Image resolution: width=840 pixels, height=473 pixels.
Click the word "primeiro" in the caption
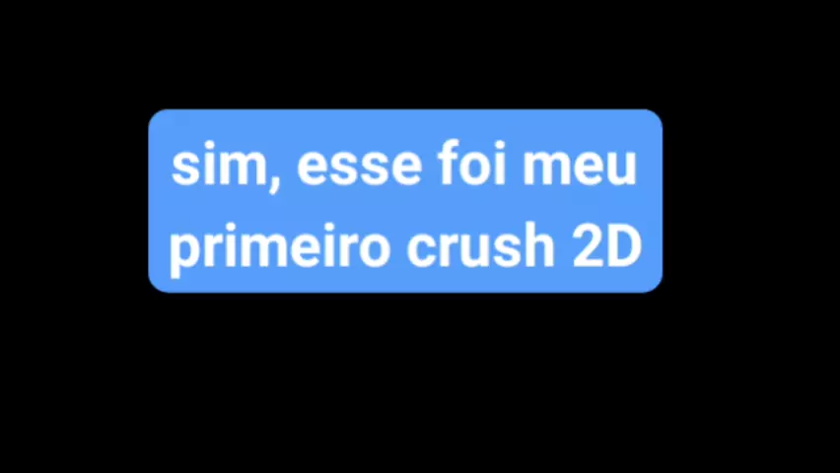pos(279,249)
